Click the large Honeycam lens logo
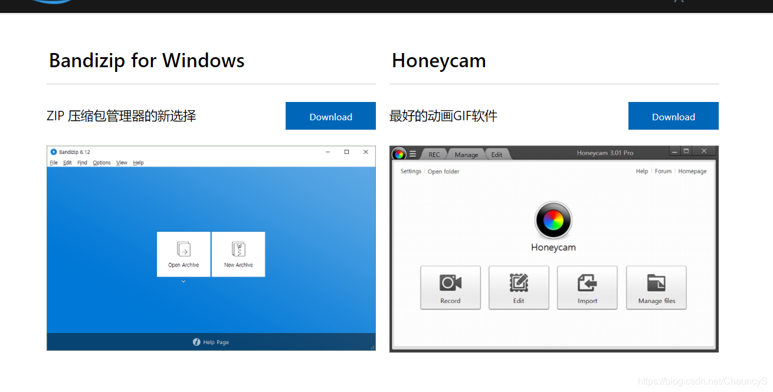This screenshot has width=773, height=392. coord(553,220)
